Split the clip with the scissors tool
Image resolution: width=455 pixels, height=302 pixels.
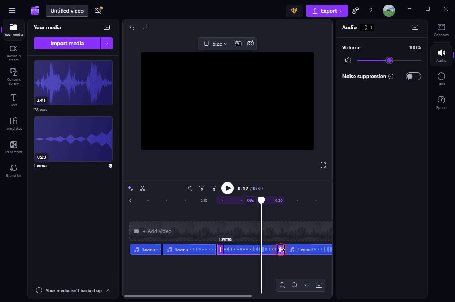[143, 188]
